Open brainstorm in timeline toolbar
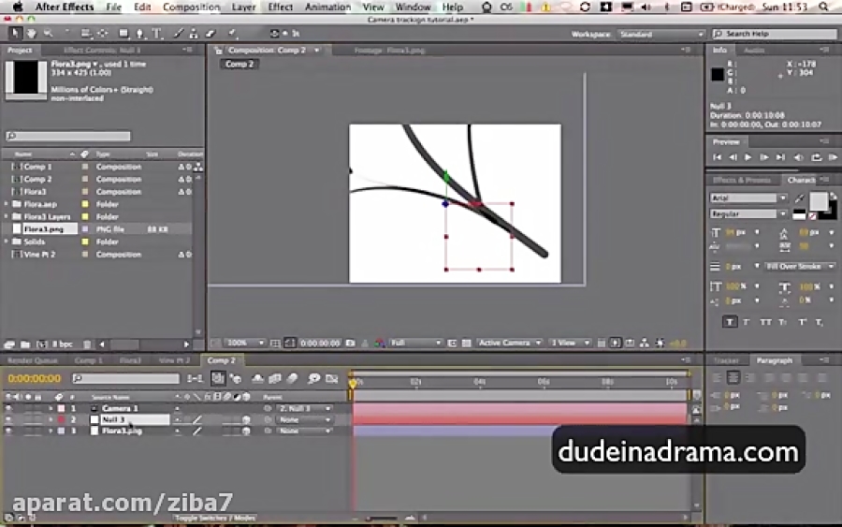842x527 pixels. [313, 379]
